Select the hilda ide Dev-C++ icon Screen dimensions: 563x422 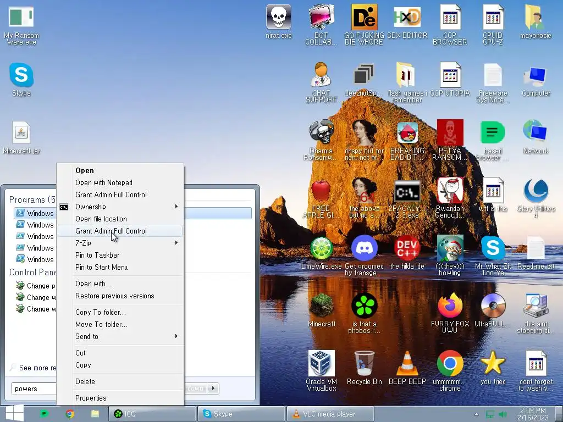[x=407, y=248]
